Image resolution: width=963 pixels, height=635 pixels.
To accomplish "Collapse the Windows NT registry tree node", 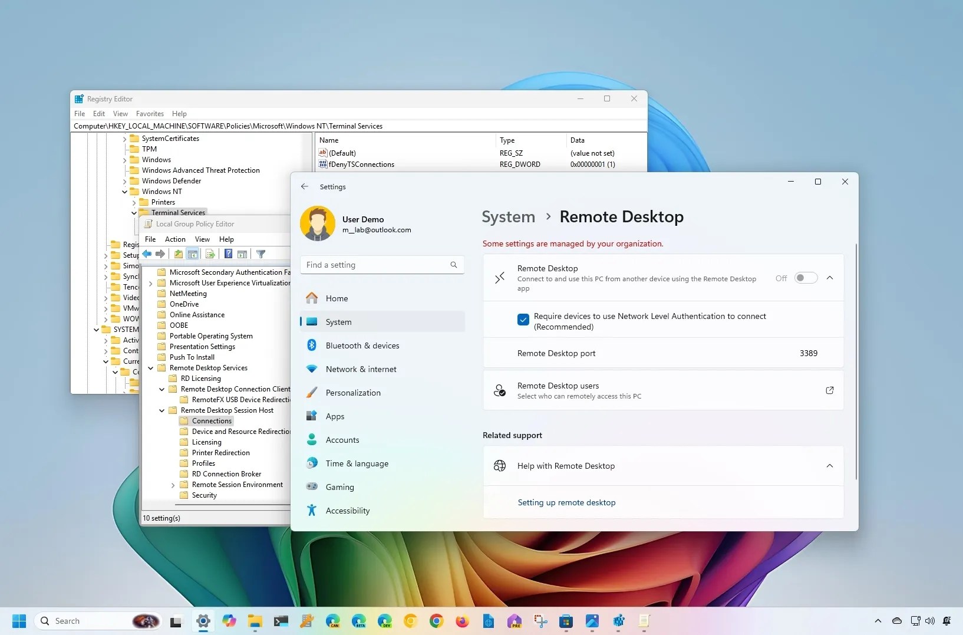I will (123, 192).
